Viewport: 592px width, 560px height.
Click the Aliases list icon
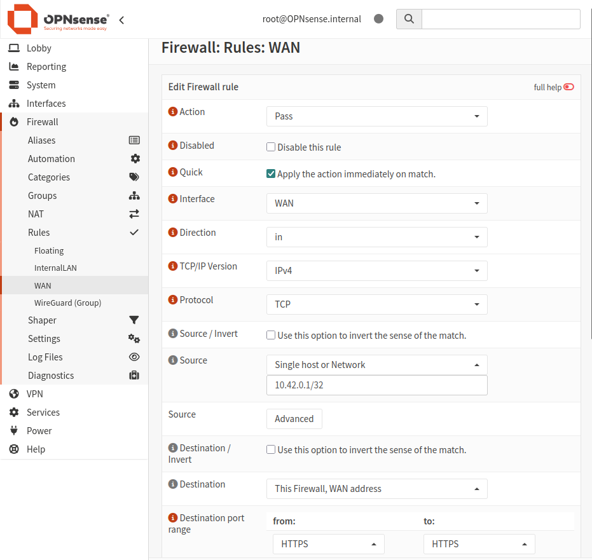(x=134, y=140)
